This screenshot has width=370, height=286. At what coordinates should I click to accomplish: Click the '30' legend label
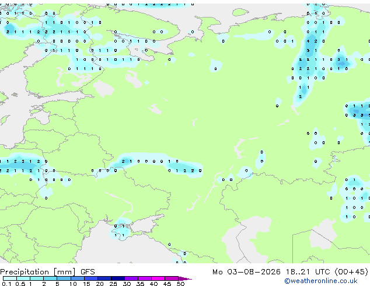[127, 284]
